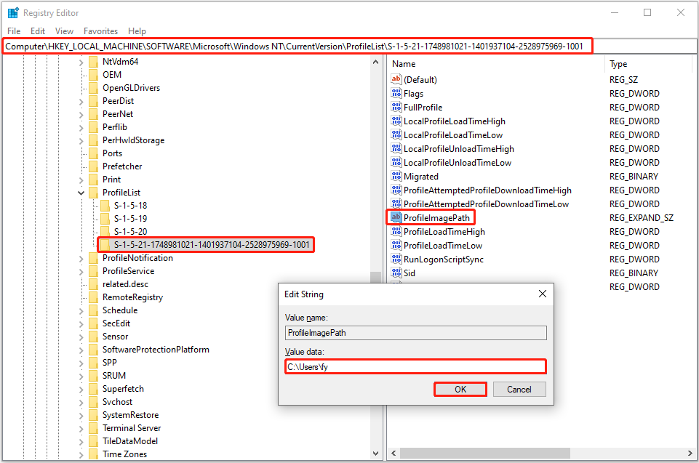This screenshot has height=463, width=699.
Task: Click the NtVdm64 folder icon
Action: [x=93, y=62]
